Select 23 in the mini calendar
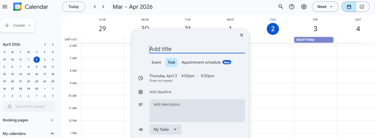 tap(37, 81)
